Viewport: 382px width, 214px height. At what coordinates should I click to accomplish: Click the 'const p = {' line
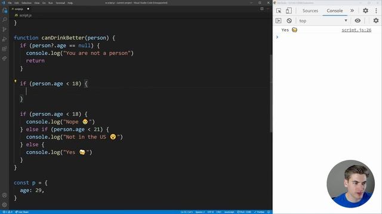30,182
